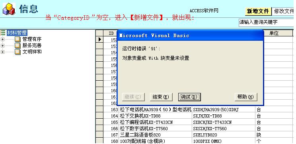Click the 运行时错误 '91' message text
Image resolution: width=296 pixels, height=144 pixels.
pyautogui.click(x=141, y=49)
